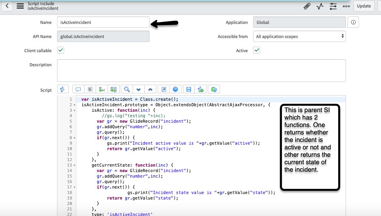Collapse the getCurrentState function fold at line 13
Screen dimensions: 381x216
(x=74, y=165)
